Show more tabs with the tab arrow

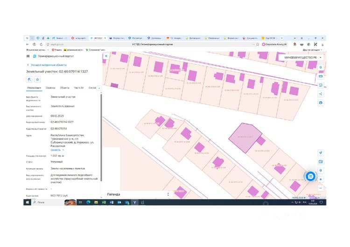tap(99, 88)
